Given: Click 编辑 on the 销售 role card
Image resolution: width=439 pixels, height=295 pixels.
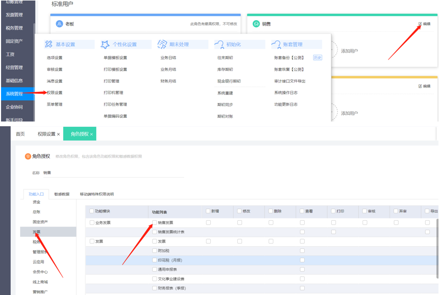Looking at the screenshot, I should click(x=424, y=24).
